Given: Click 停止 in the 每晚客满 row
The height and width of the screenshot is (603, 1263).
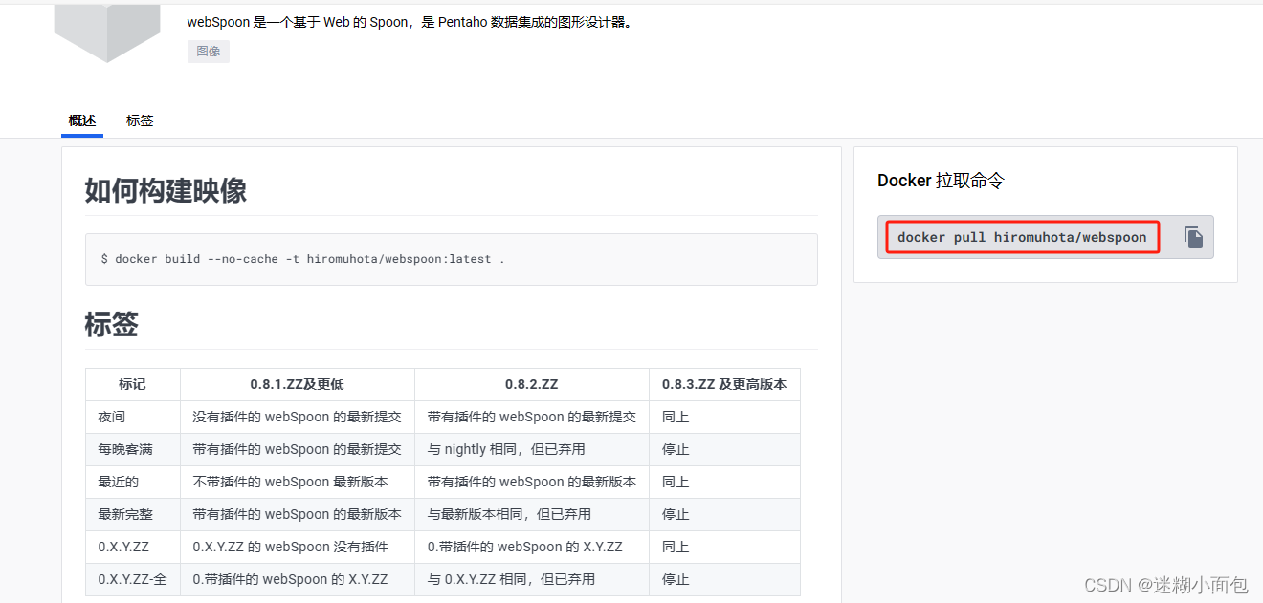Looking at the screenshot, I should pyautogui.click(x=724, y=449).
